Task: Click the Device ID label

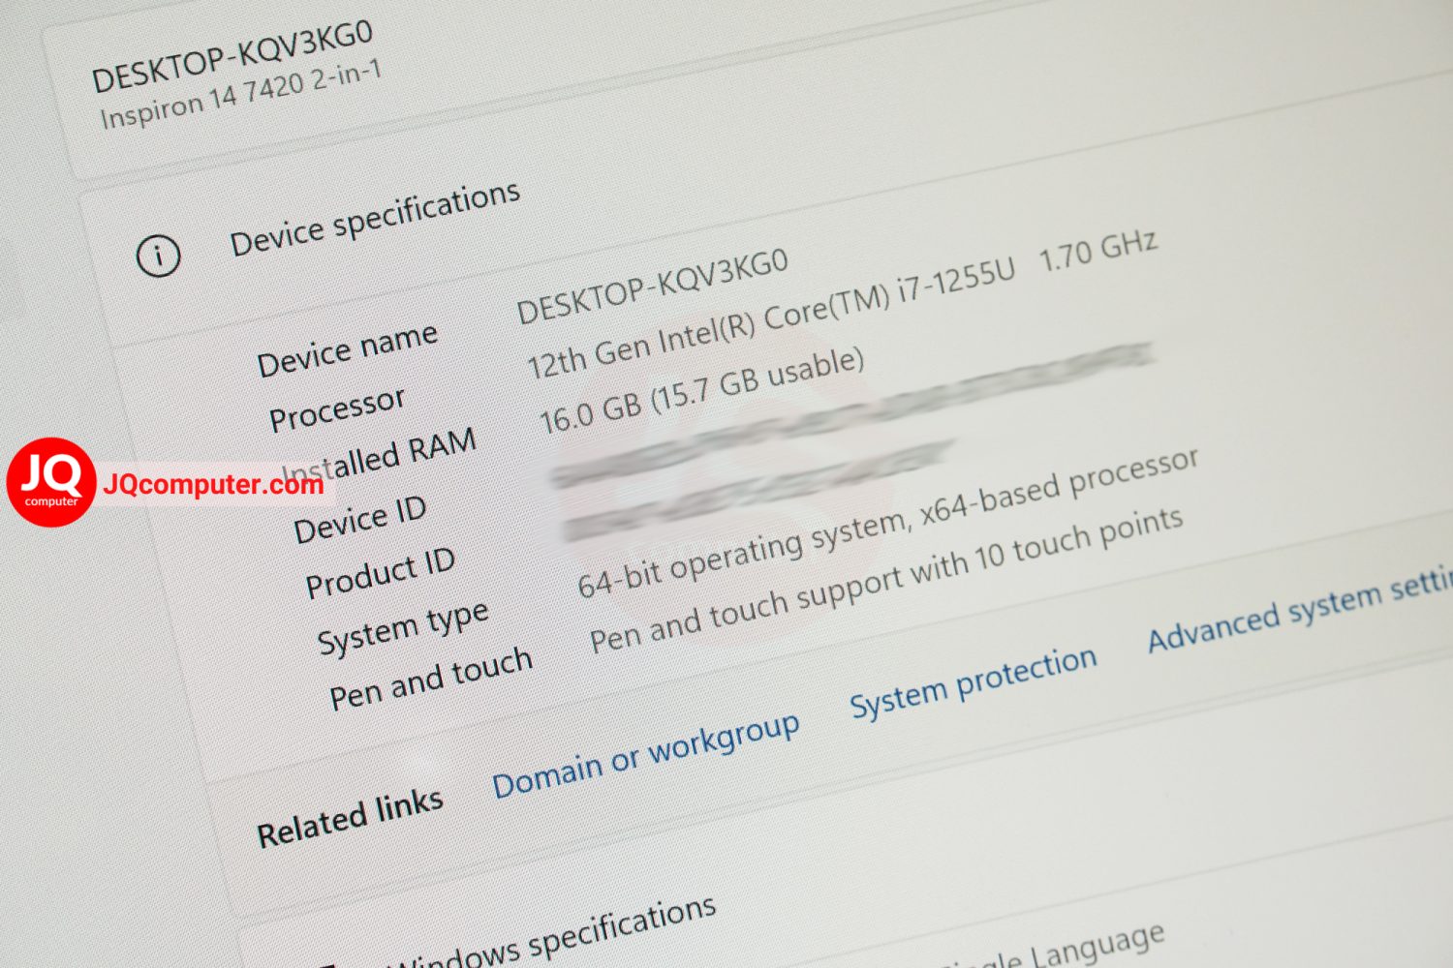Action: coord(359,520)
